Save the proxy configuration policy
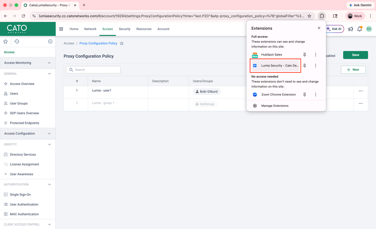The height and width of the screenshot is (229, 376). pos(355,55)
